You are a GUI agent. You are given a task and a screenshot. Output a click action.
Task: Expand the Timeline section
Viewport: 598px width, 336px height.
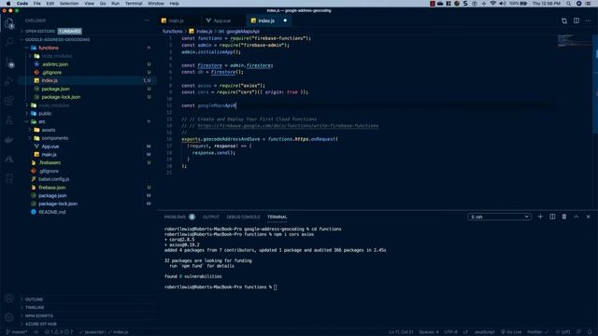pos(35,307)
